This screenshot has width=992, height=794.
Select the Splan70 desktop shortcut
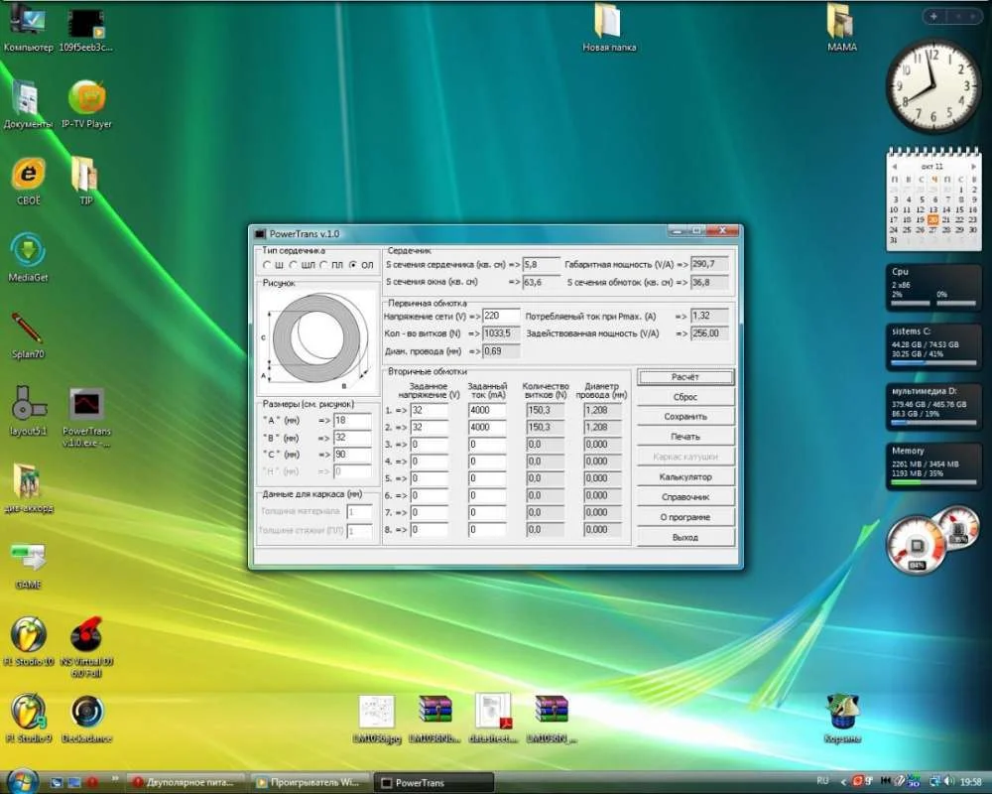pyautogui.click(x=27, y=328)
